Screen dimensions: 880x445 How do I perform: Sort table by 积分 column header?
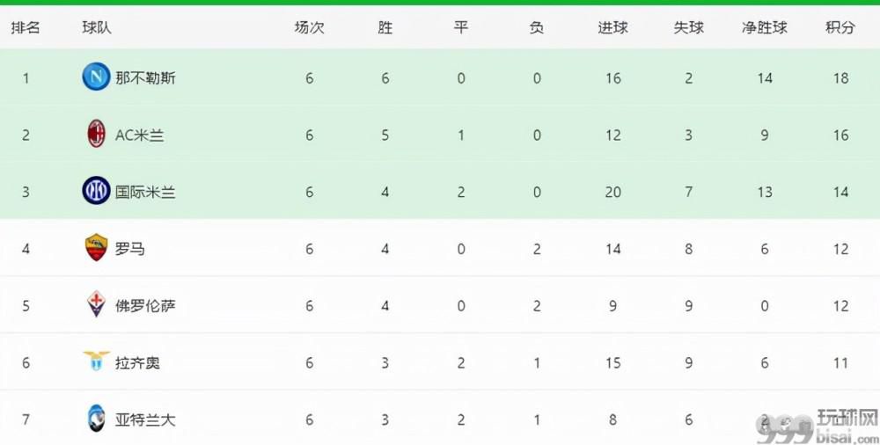coord(840,27)
